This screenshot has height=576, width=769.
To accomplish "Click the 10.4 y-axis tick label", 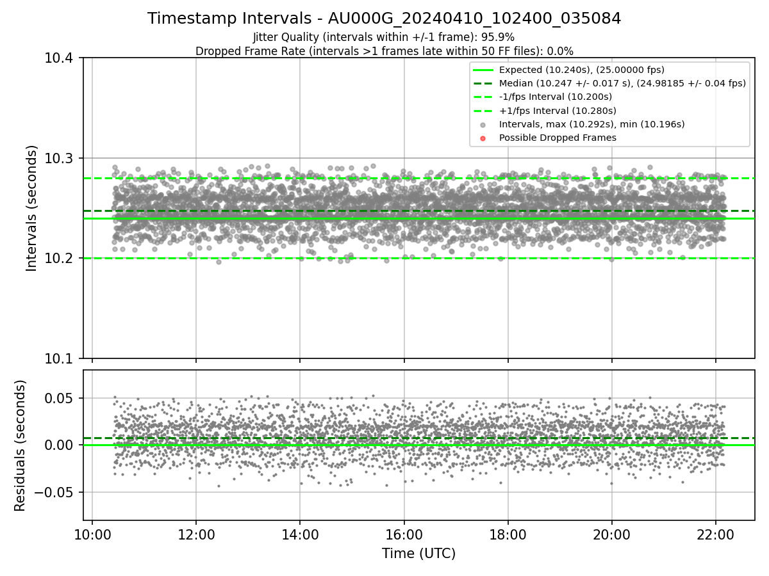I will (60, 58).
